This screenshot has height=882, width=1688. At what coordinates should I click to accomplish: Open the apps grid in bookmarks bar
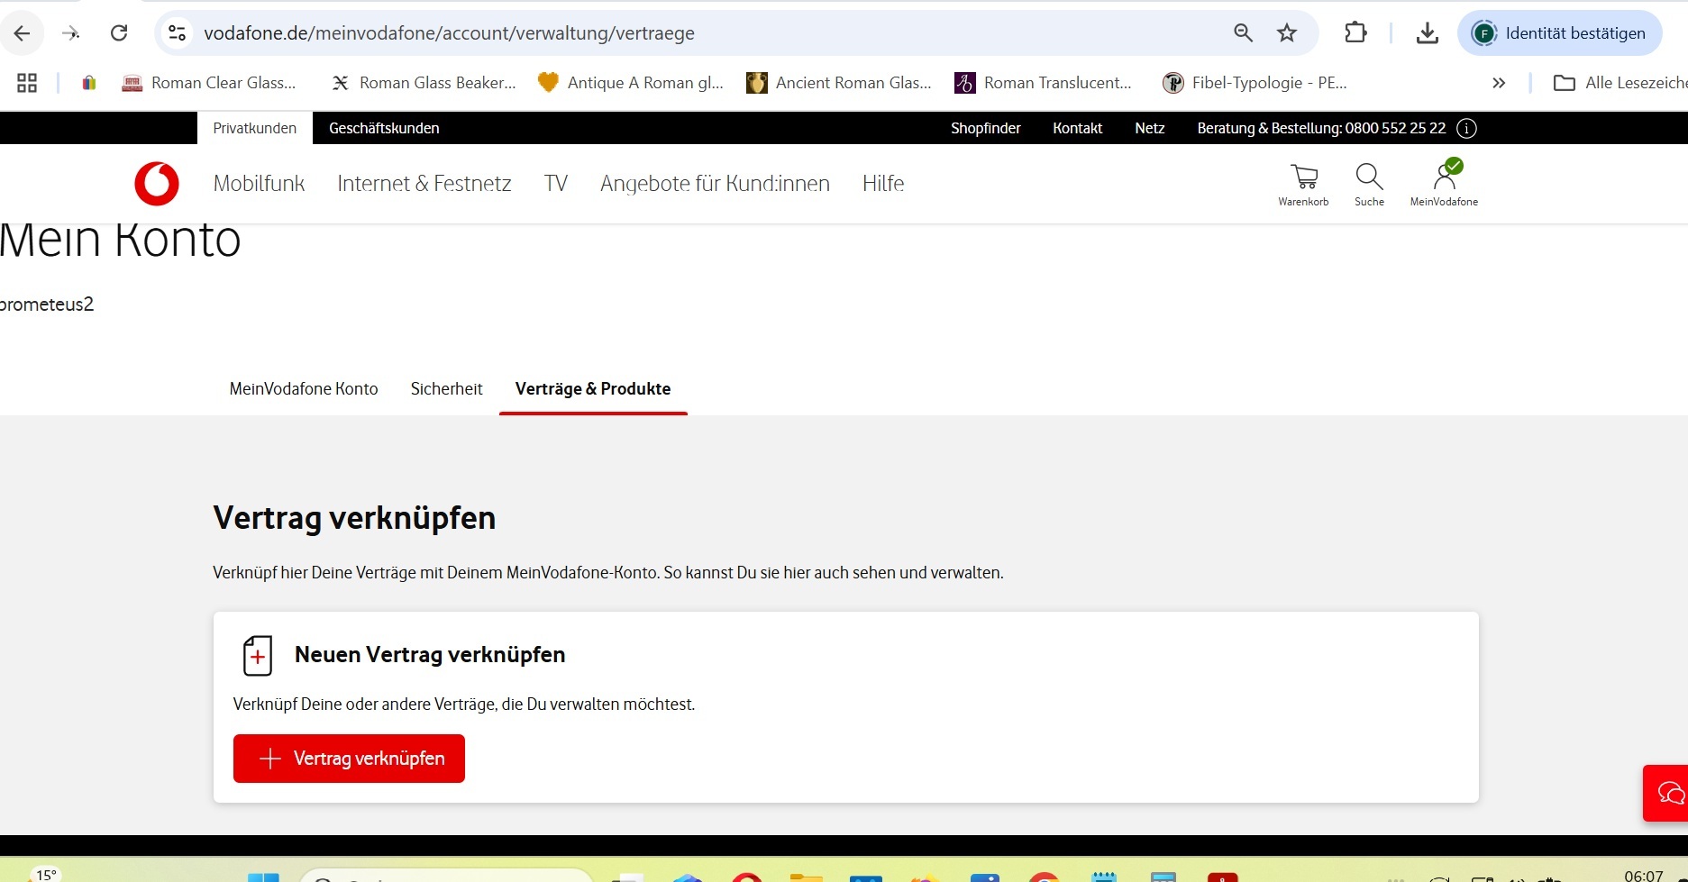click(27, 83)
